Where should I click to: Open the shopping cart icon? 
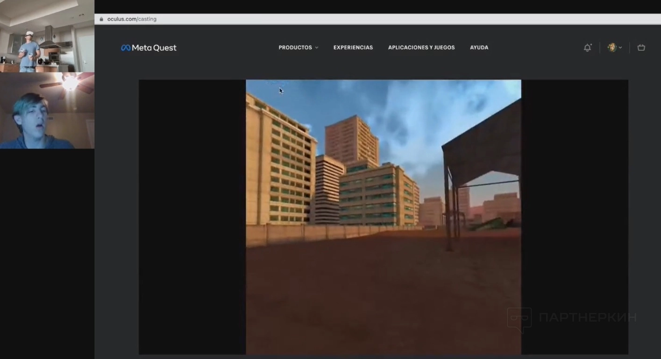point(641,48)
